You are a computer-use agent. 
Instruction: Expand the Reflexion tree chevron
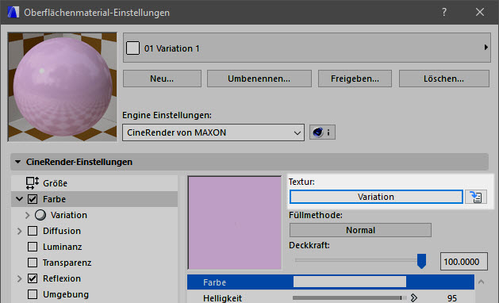coord(19,279)
